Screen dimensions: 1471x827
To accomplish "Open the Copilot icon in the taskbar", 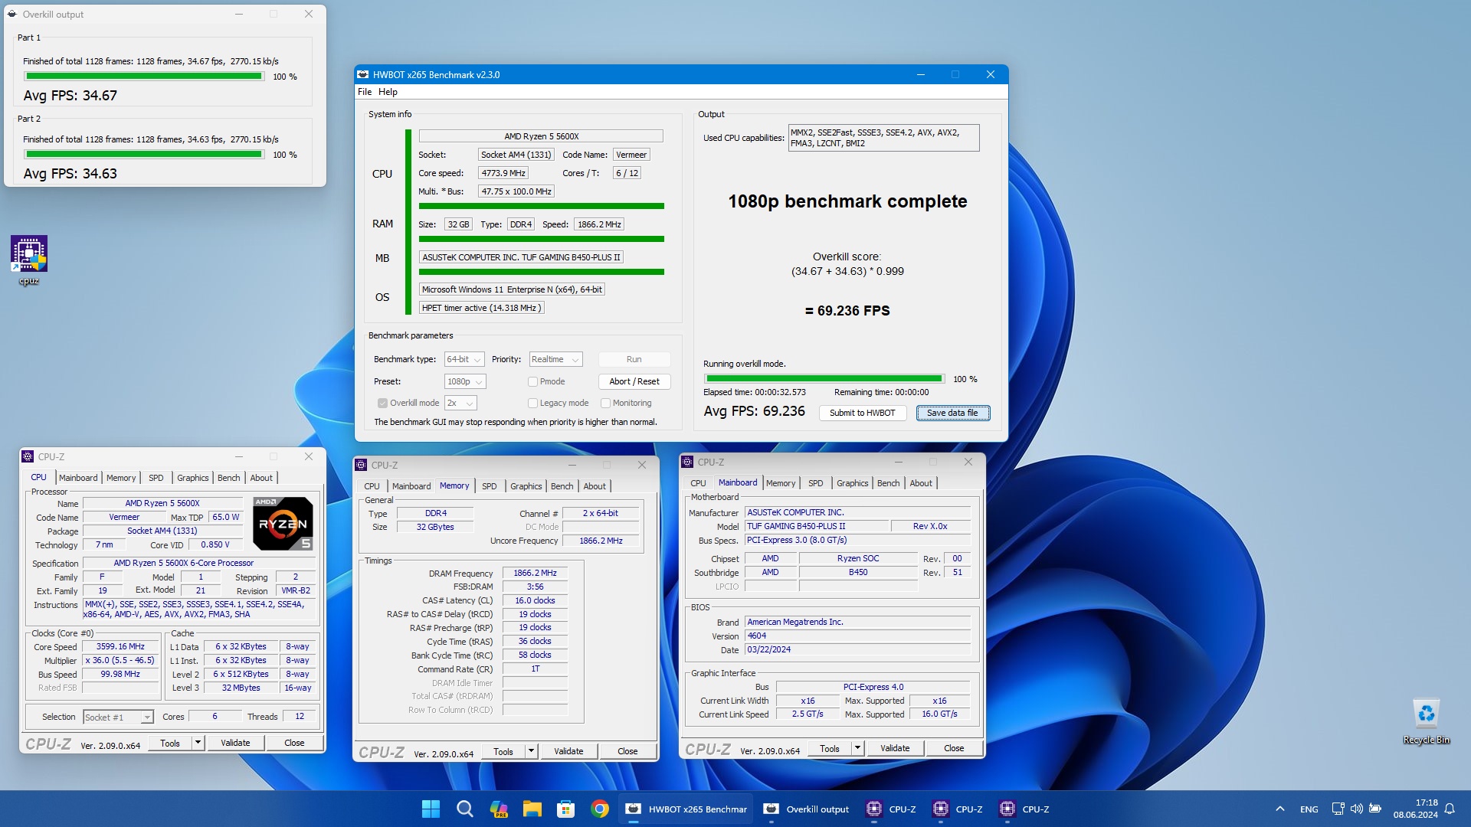I will coord(498,809).
